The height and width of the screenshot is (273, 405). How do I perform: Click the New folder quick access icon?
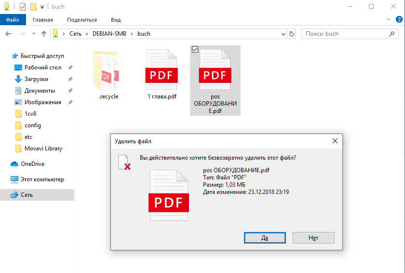tap(33, 7)
